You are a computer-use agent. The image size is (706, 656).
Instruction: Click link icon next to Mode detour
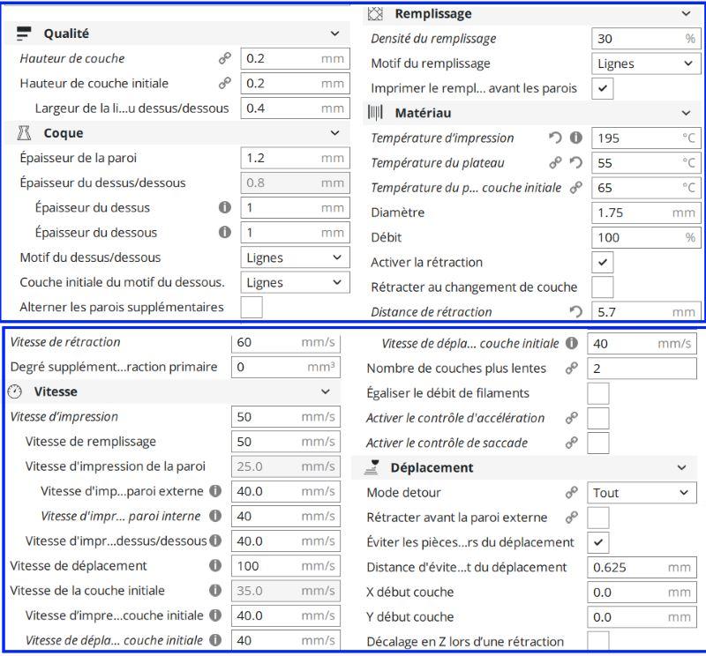click(x=572, y=493)
